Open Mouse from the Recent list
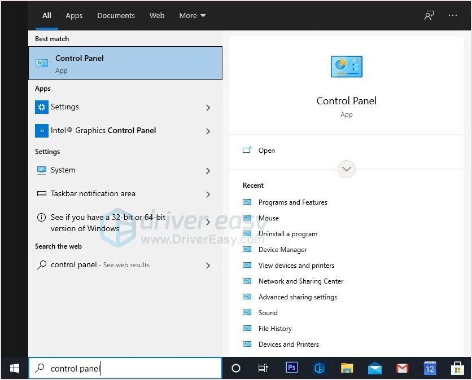Viewport: 472px width, 380px height. (269, 218)
